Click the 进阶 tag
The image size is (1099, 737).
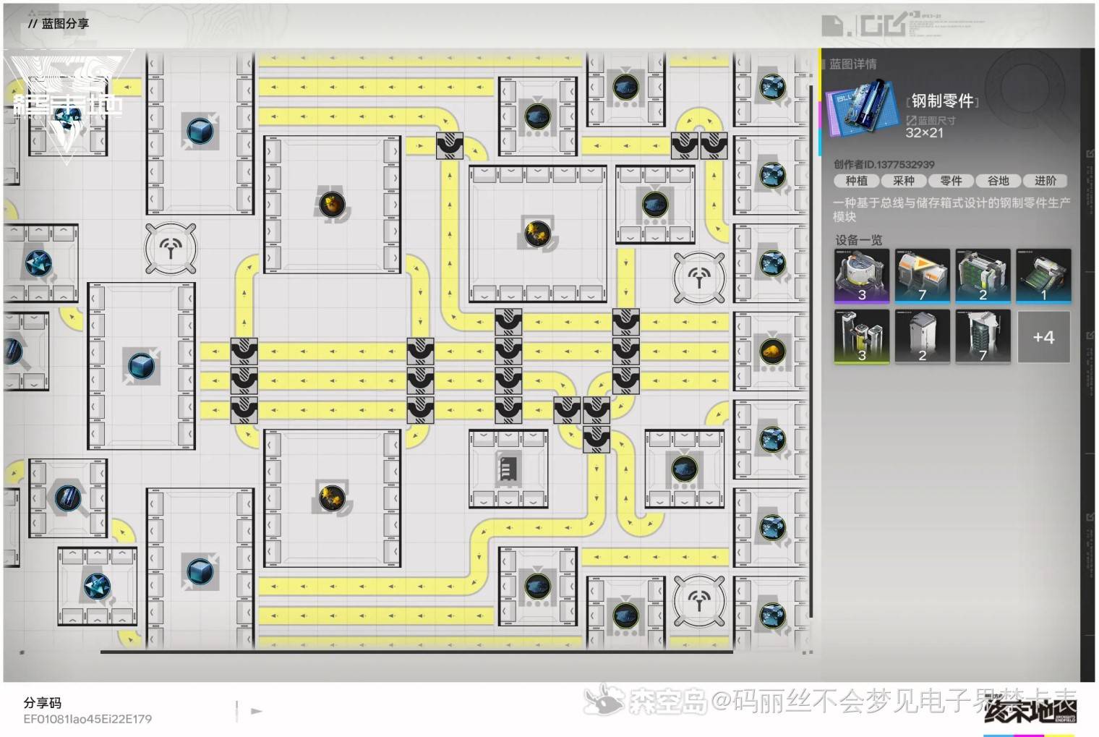point(1045,181)
